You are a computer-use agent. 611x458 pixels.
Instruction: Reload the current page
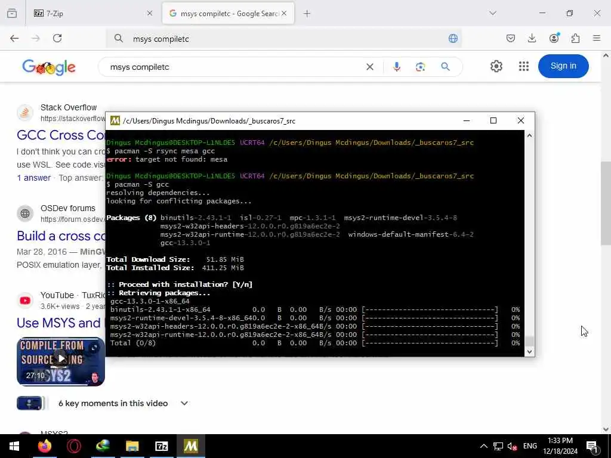(57, 38)
